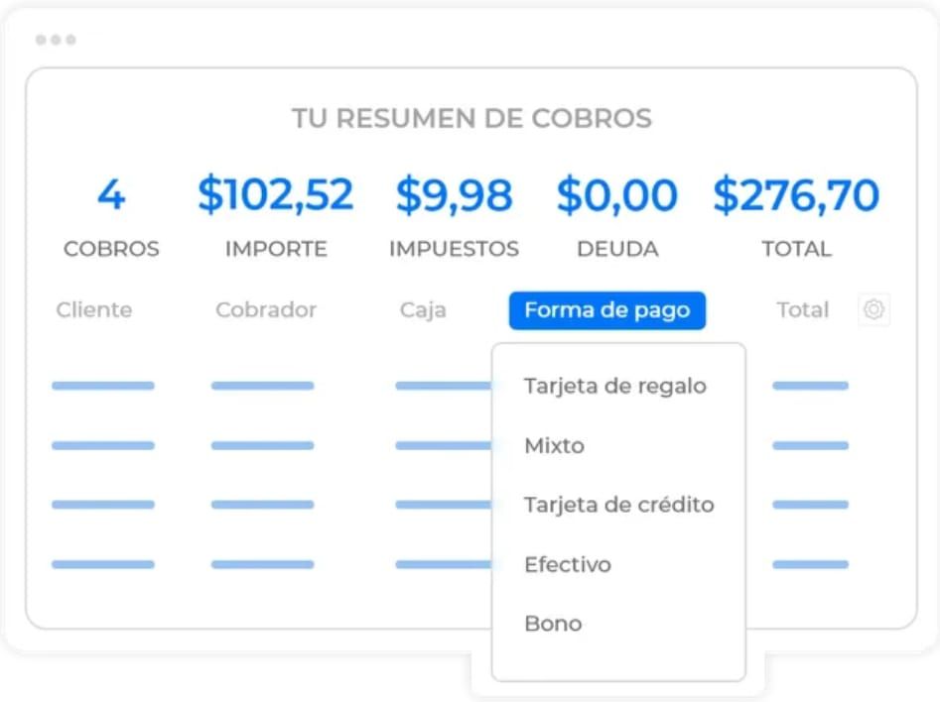Viewport: 940px width, 702px height.
Task: Select the first row's Cliente placeholder
Action: coord(103,386)
